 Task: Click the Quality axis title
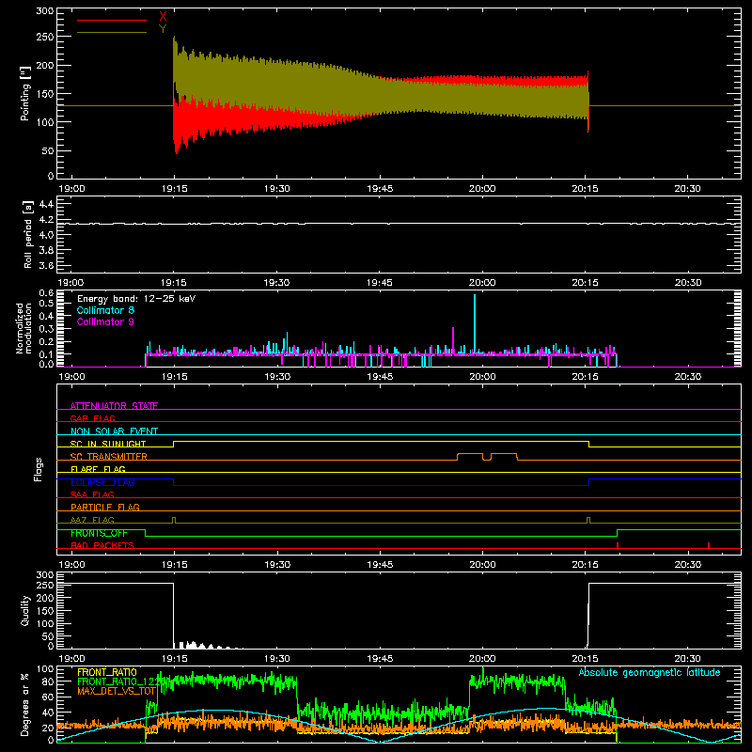point(25,610)
